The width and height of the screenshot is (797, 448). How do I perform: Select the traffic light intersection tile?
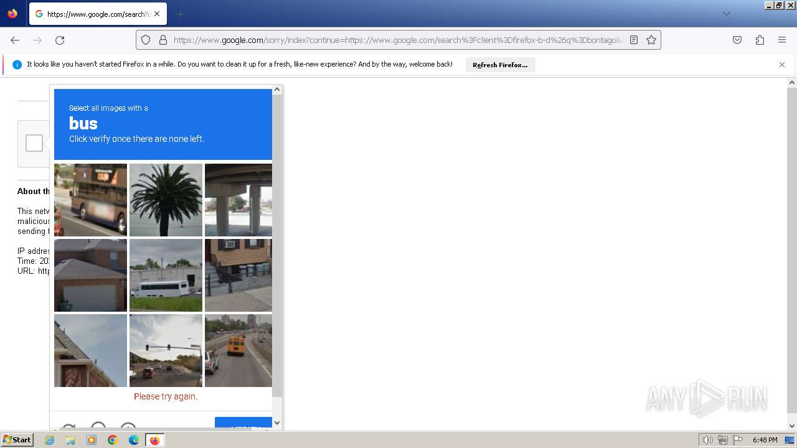coord(166,350)
